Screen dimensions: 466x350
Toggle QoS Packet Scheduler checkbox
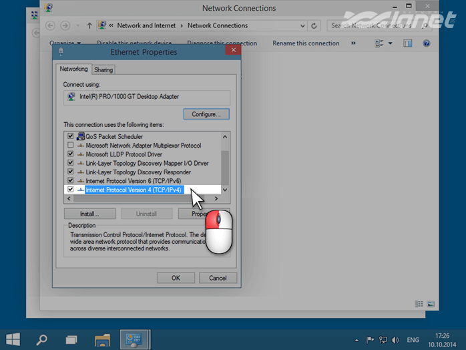coord(71,136)
